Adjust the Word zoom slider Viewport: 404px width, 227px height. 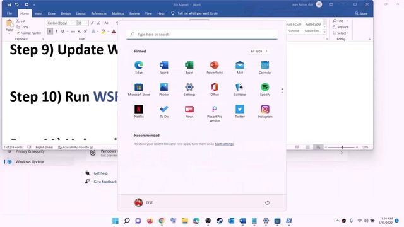tap(342, 147)
